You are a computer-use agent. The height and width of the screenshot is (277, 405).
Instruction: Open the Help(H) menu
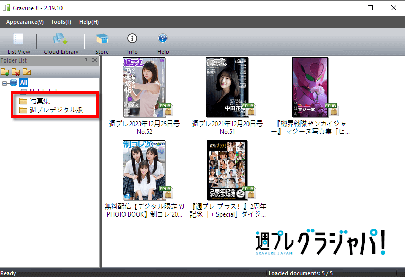pos(89,22)
